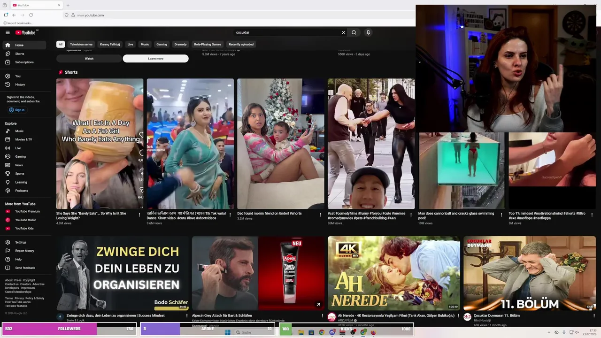Go back using the browser back arrow
This screenshot has width=601, height=338.
click(x=14, y=15)
